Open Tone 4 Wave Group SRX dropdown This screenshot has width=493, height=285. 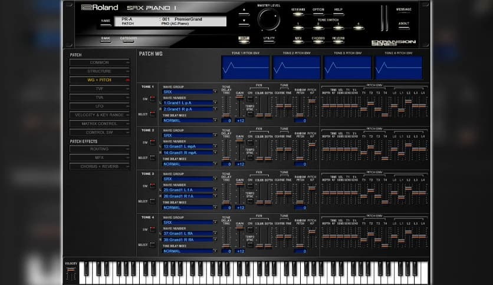coord(189,222)
